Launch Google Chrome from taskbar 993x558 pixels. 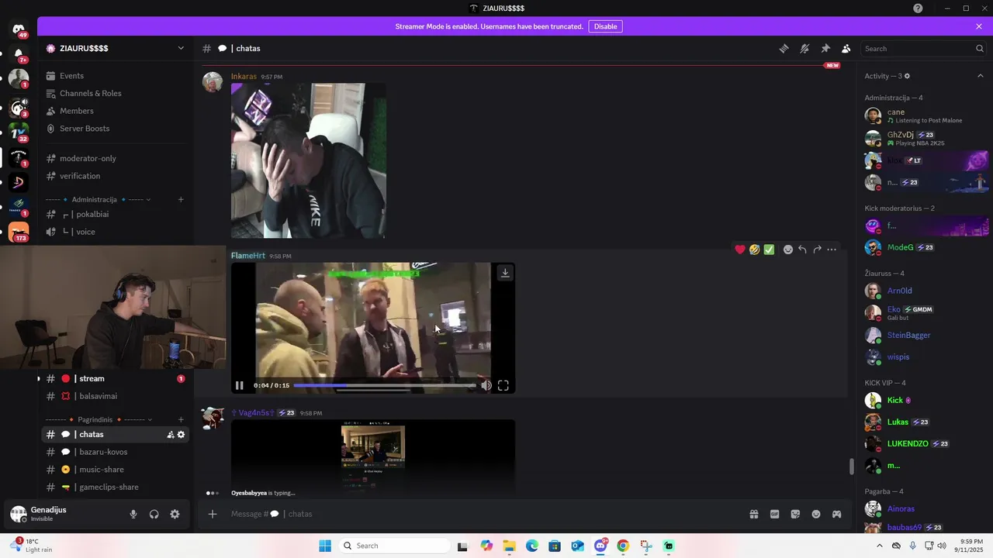tap(623, 546)
